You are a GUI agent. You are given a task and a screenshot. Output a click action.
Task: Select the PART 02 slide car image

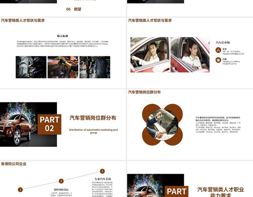(28, 125)
